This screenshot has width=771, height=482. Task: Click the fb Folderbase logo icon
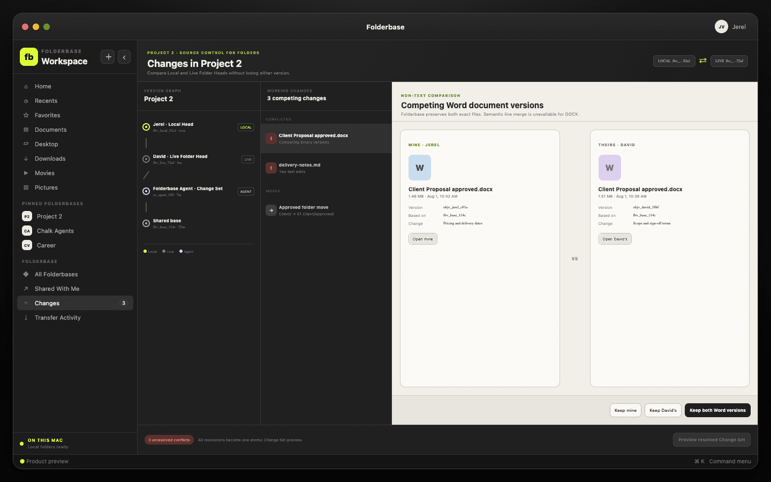pos(29,57)
